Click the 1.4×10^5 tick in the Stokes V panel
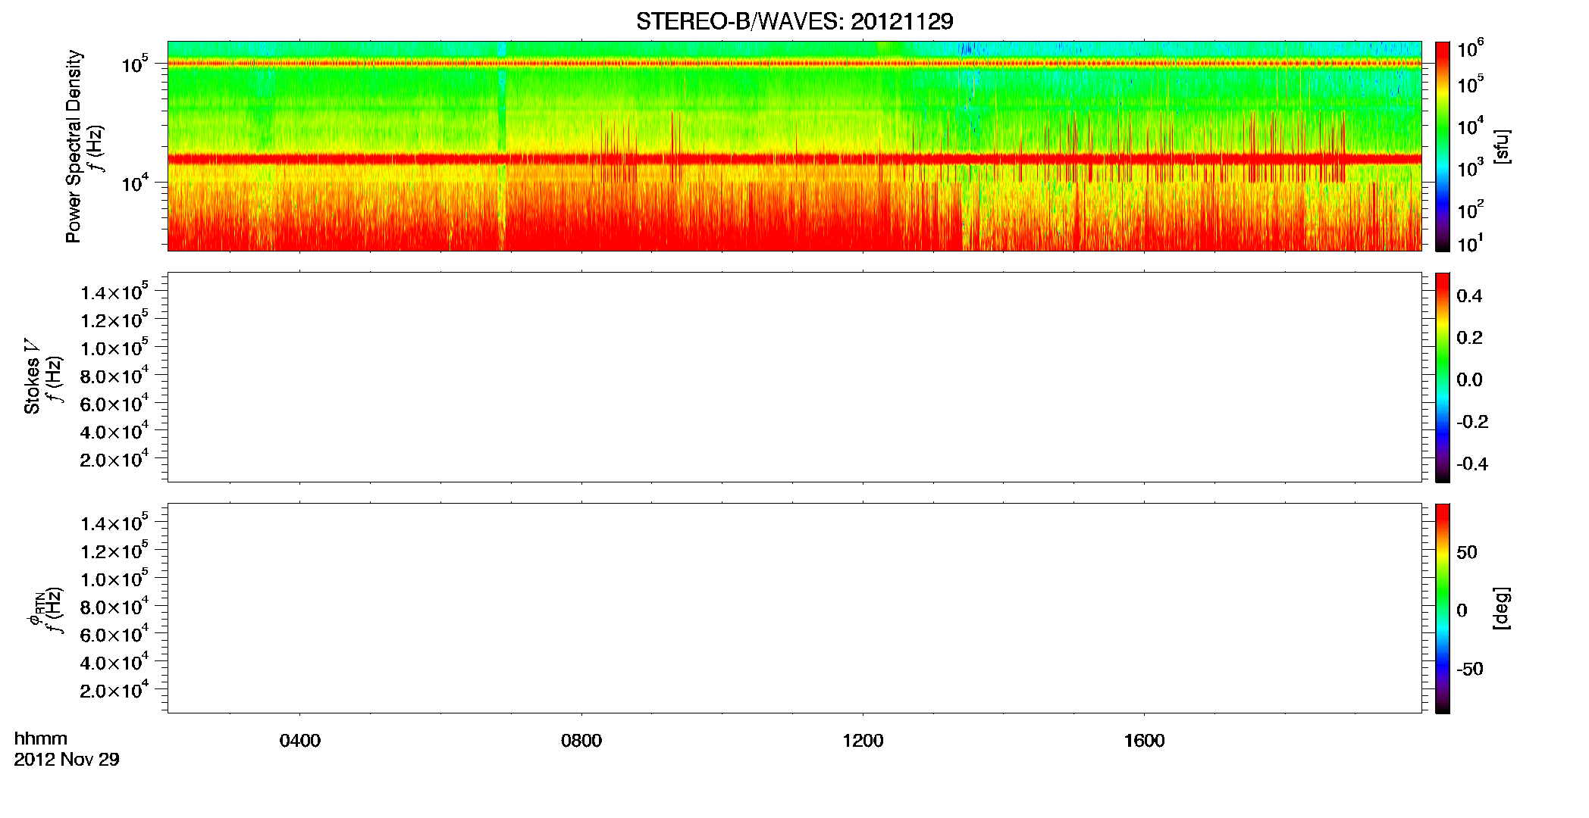This screenshot has width=1589, height=818. point(114,292)
